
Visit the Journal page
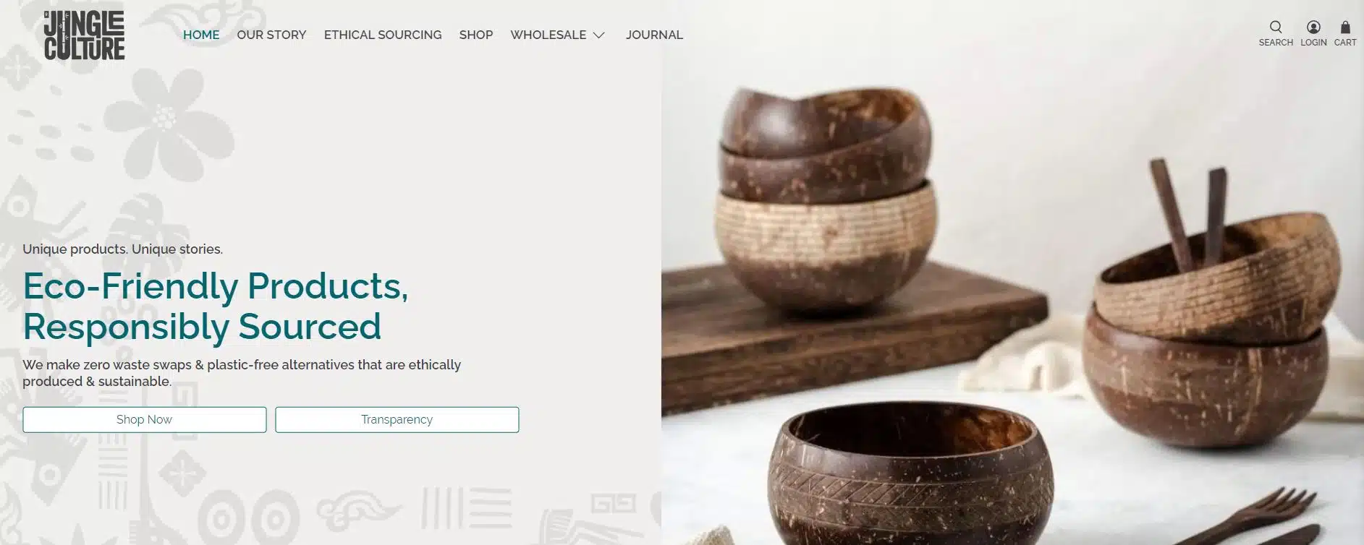click(654, 35)
